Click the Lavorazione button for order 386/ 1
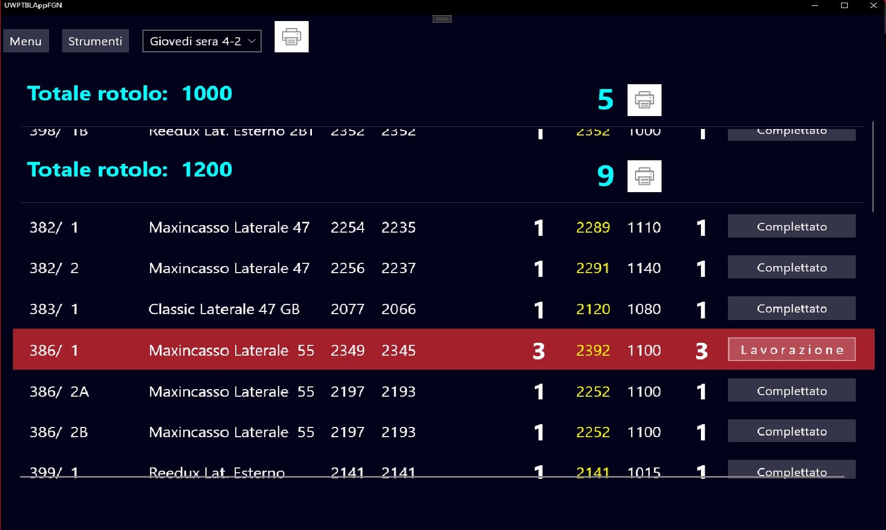Image resolution: width=886 pixels, height=530 pixels. click(791, 350)
